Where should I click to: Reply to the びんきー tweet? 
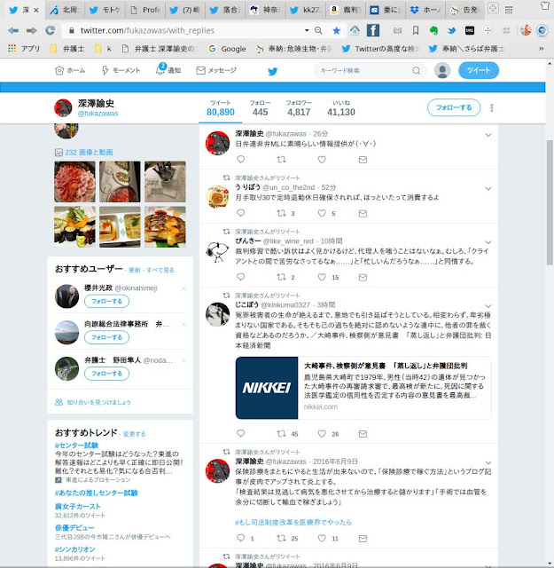pos(240,277)
